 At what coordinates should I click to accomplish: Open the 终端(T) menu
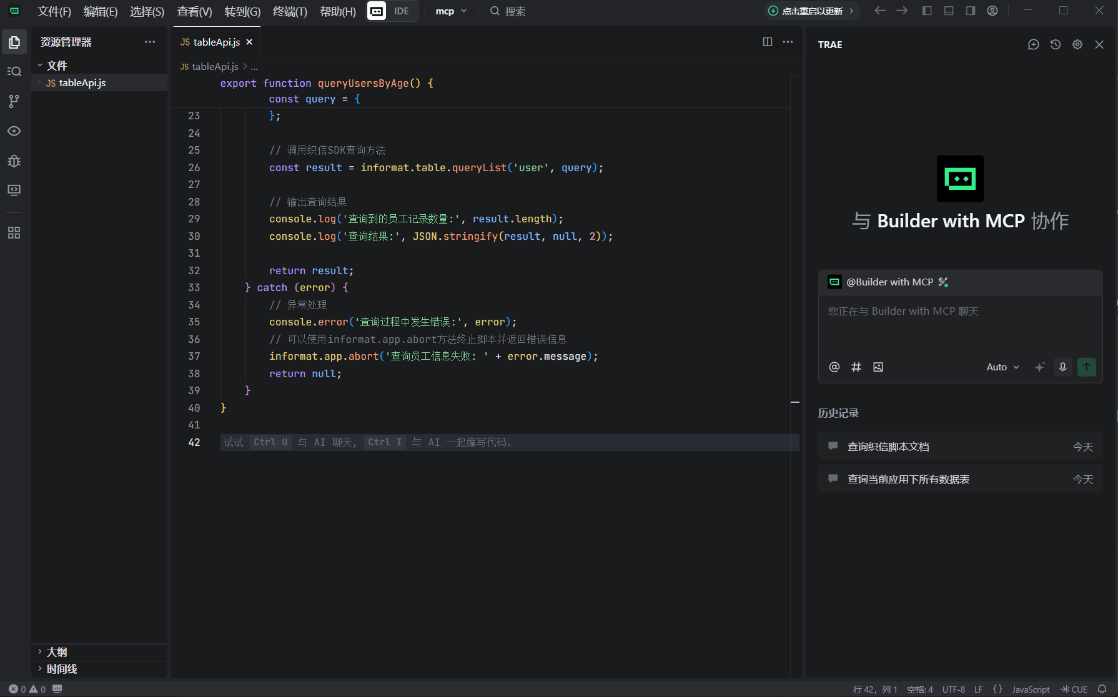(290, 11)
